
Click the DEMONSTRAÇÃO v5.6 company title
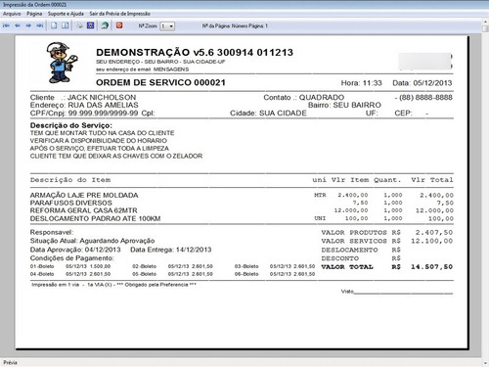195,53
